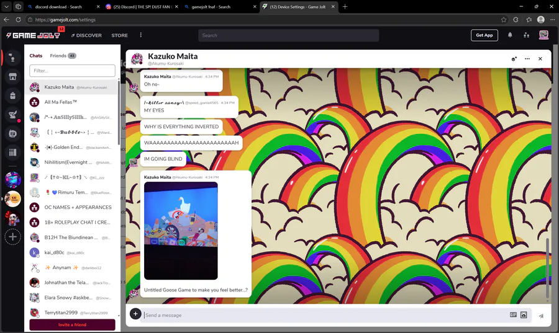Open sidebar store/shop icon
The image size is (559, 333).
pyautogui.click(x=12, y=76)
